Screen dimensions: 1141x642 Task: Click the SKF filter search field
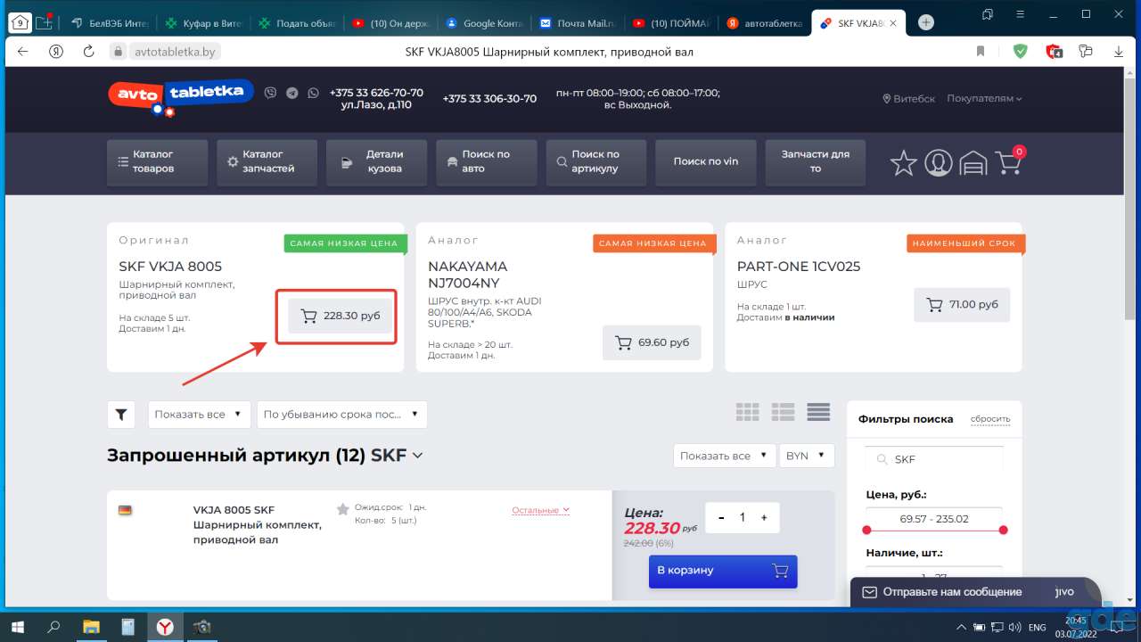pos(934,459)
